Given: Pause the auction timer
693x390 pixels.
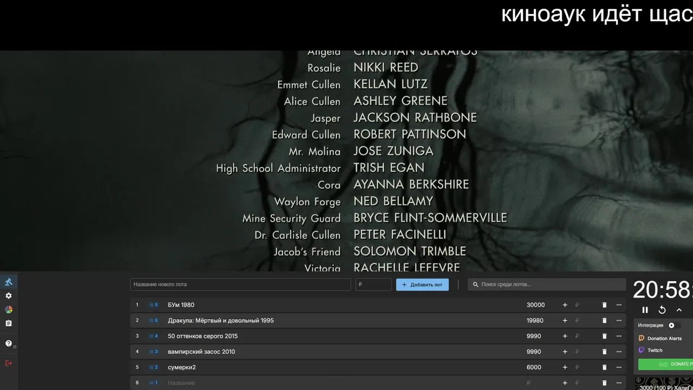Looking at the screenshot, I should pos(645,310).
